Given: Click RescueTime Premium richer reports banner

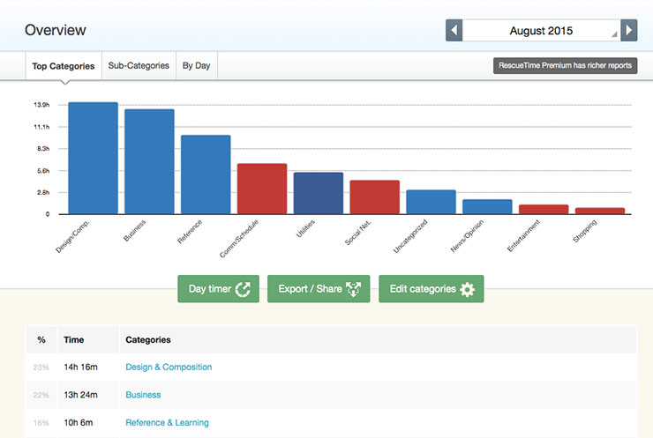Looking at the screenshot, I should pos(565,66).
